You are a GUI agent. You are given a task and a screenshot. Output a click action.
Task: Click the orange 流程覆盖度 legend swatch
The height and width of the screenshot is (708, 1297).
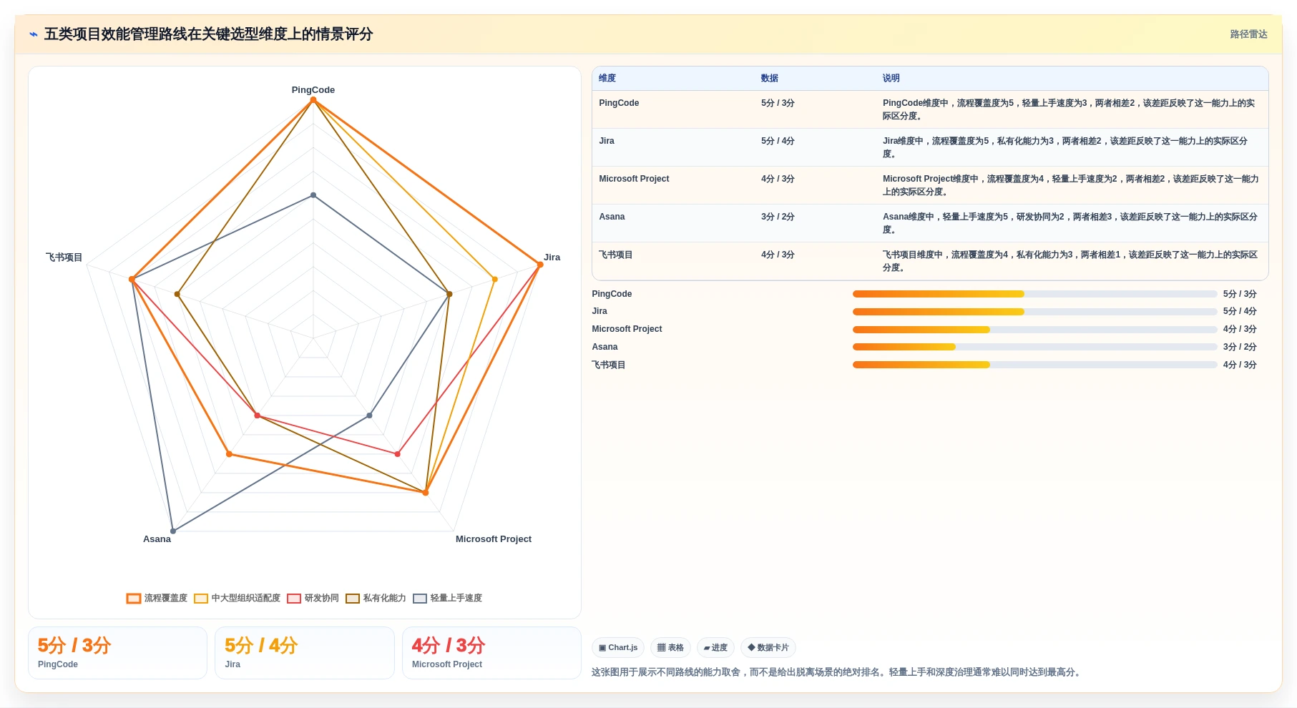(134, 599)
